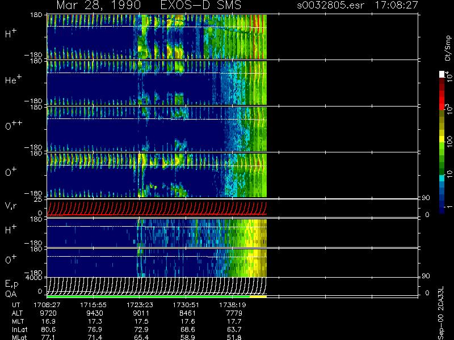The width and height of the screenshot is (454, 340).
Task: Click the UT value "1715:55"
Action: (x=93, y=305)
